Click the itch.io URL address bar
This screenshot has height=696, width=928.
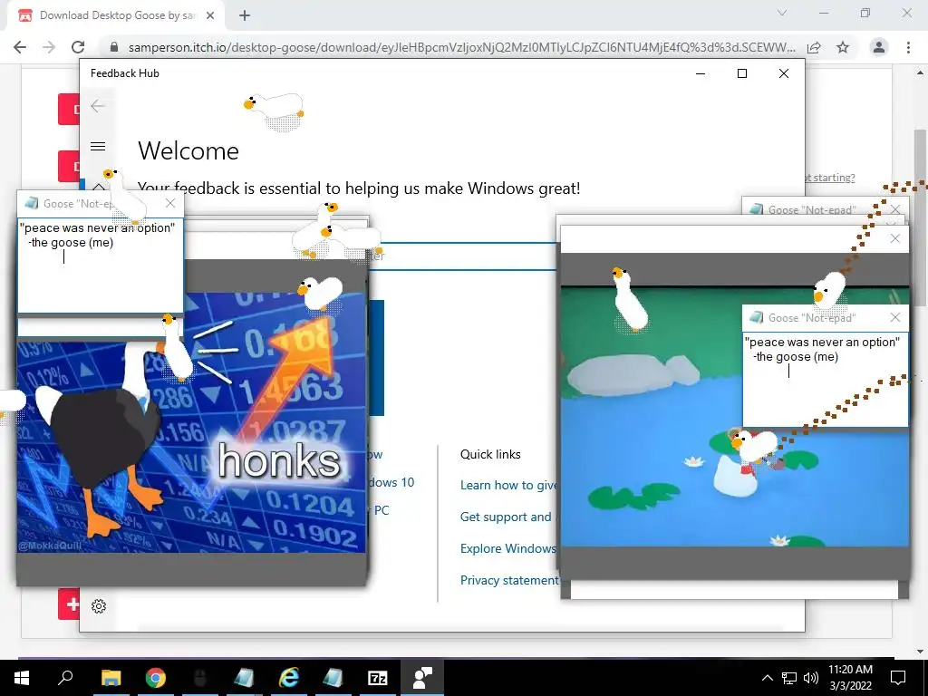click(461, 47)
